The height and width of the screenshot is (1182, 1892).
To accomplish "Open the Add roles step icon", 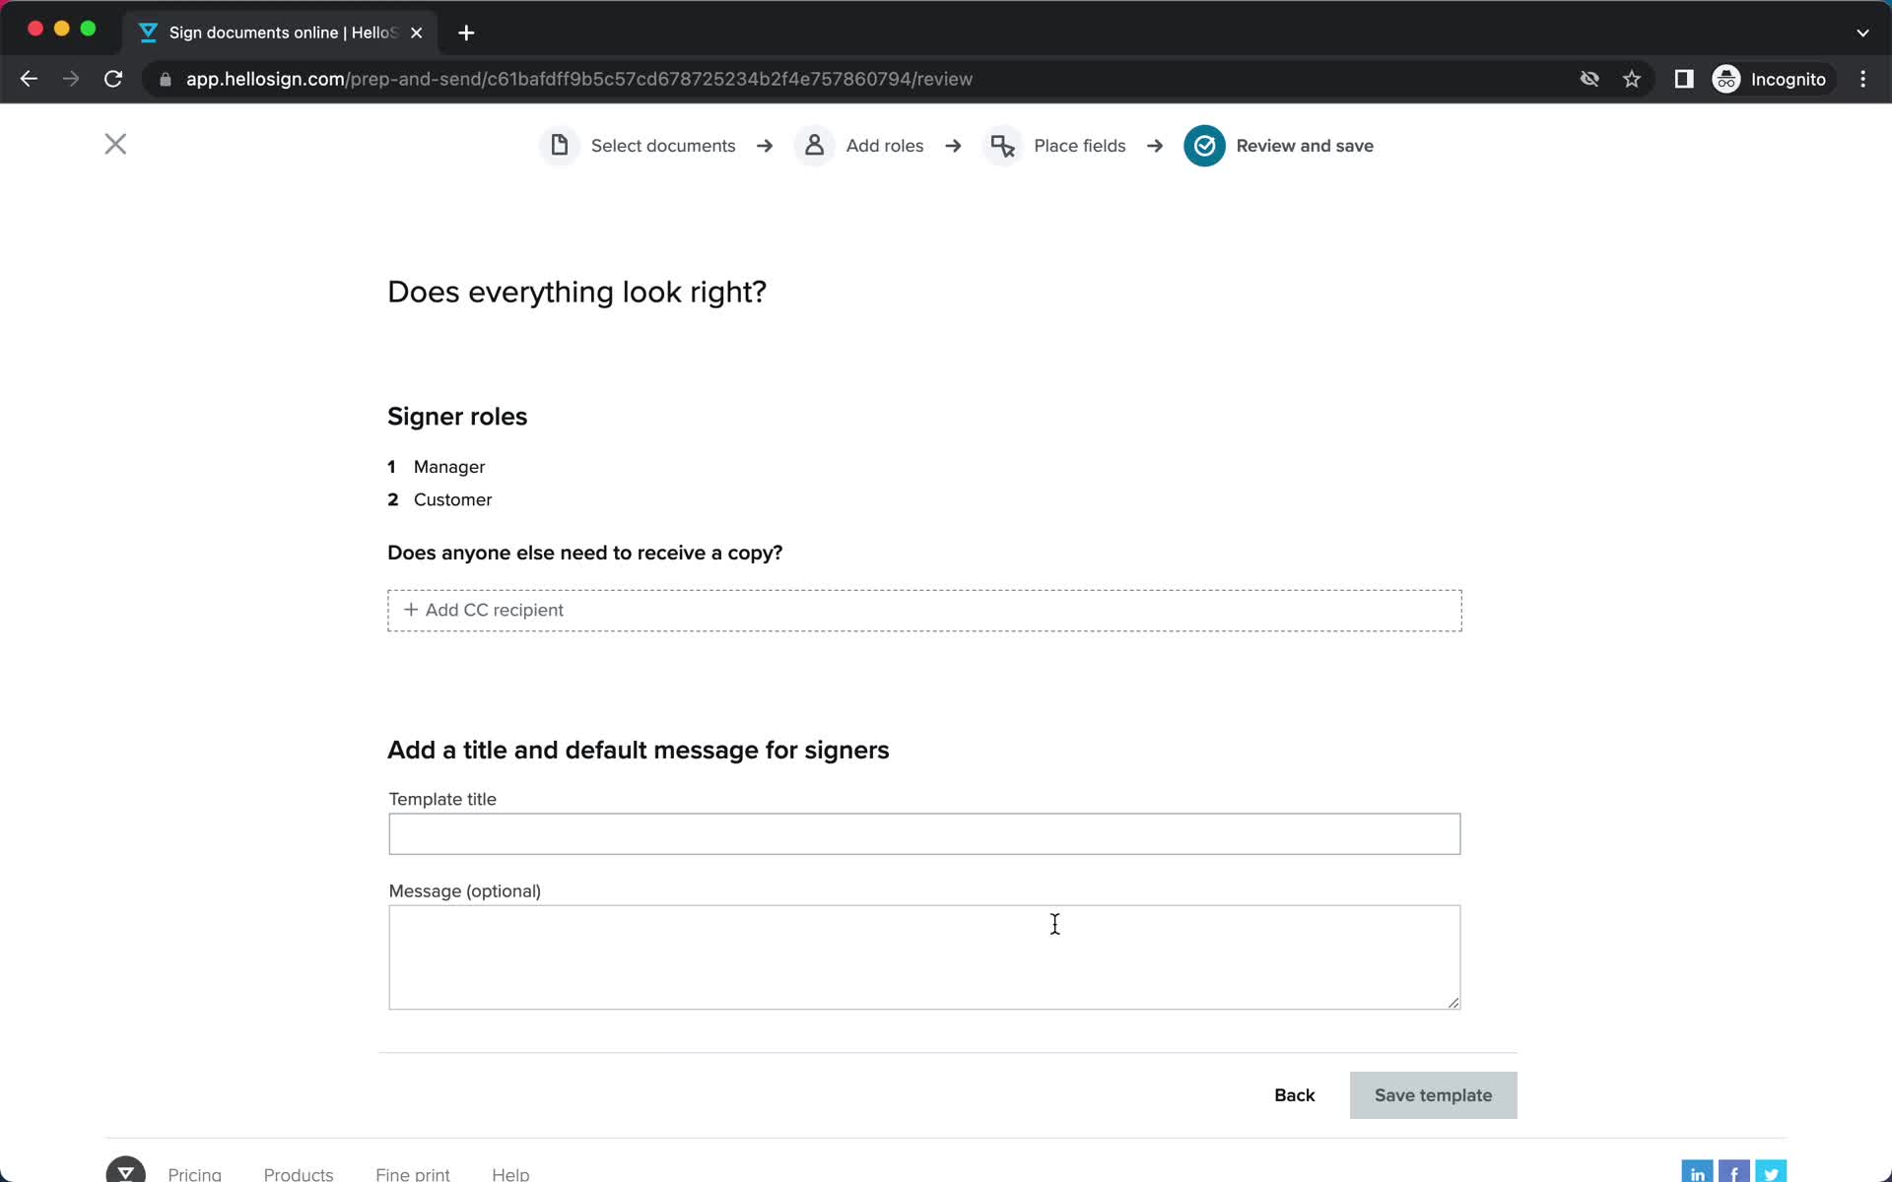I will tap(814, 146).
